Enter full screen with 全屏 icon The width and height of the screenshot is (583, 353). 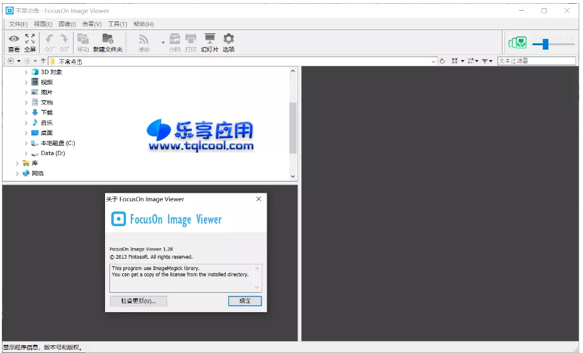pos(30,38)
